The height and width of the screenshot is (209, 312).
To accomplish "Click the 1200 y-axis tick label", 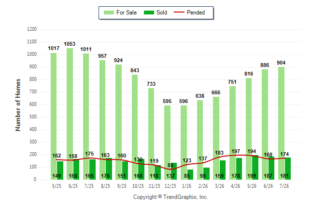I will [32, 29].
